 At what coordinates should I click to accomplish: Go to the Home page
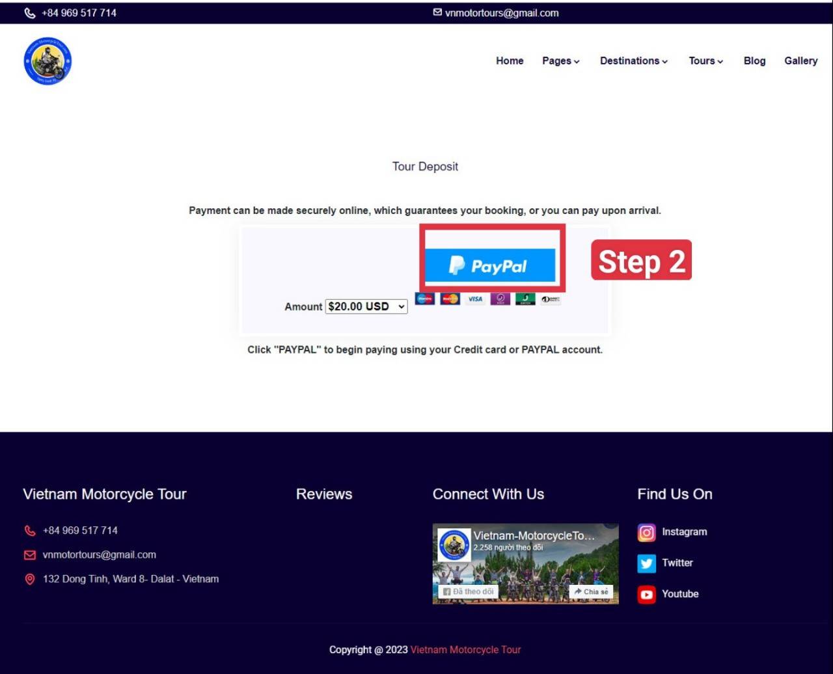point(510,61)
